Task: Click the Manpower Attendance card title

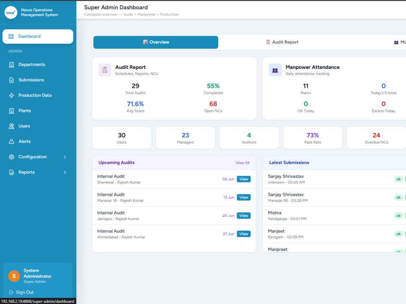Action: click(x=313, y=67)
